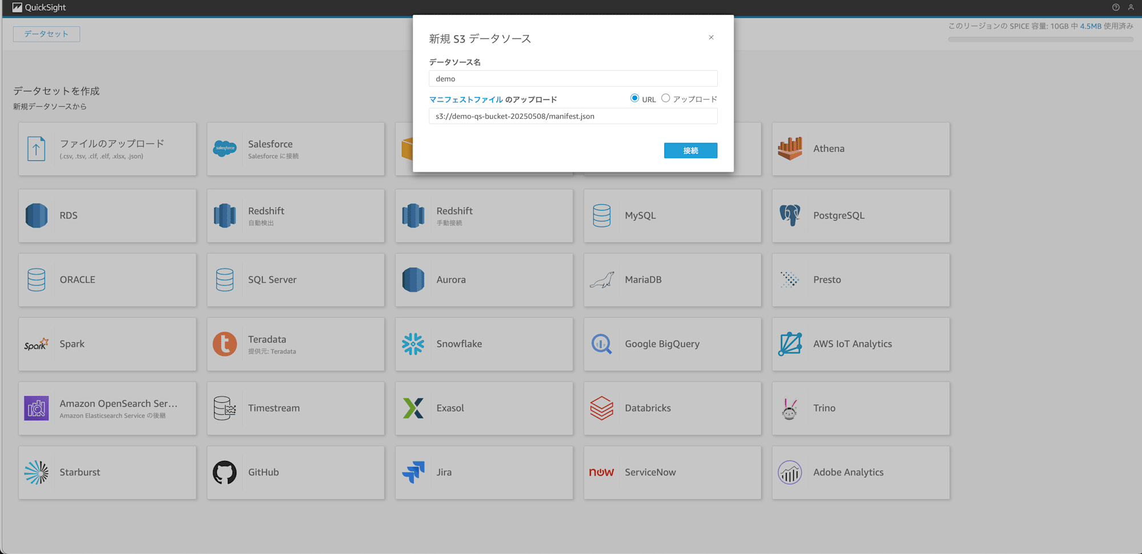The height and width of the screenshot is (554, 1142).
Task: Close the new S3 data source dialog
Action: pyautogui.click(x=711, y=38)
